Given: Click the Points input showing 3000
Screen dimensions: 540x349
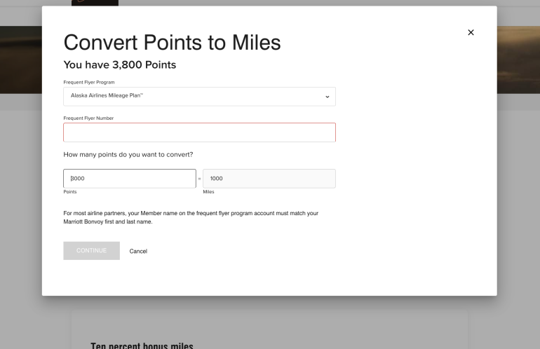Looking at the screenshot, I should pyautogui.click(x=130, y=179).
